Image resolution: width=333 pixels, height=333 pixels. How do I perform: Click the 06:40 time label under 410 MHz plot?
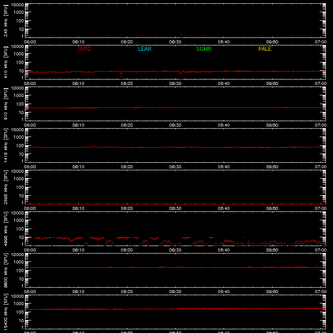(224, 84)
